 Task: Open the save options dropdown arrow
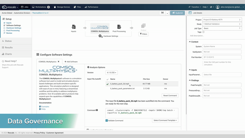[x=167, y=13]
